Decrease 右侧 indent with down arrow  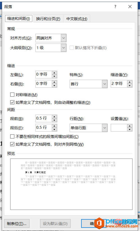pyautogui.click(x=54, y=86)
